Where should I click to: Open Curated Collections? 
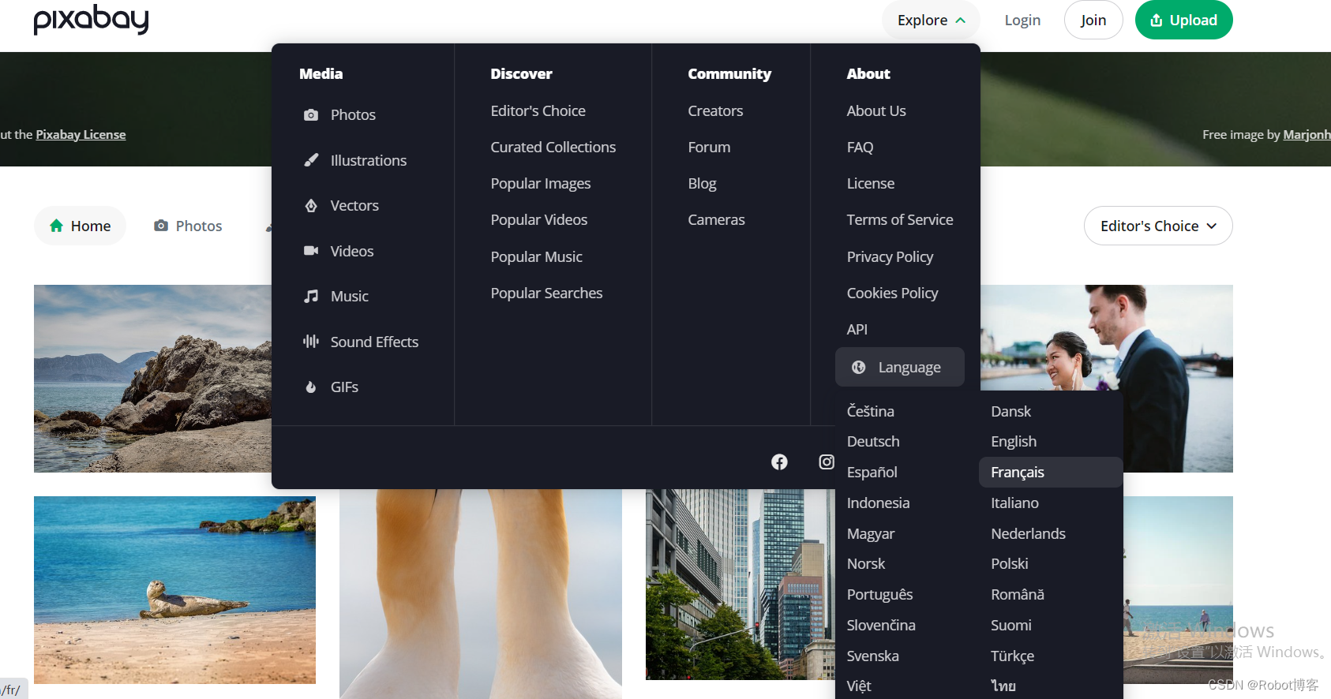553,148
